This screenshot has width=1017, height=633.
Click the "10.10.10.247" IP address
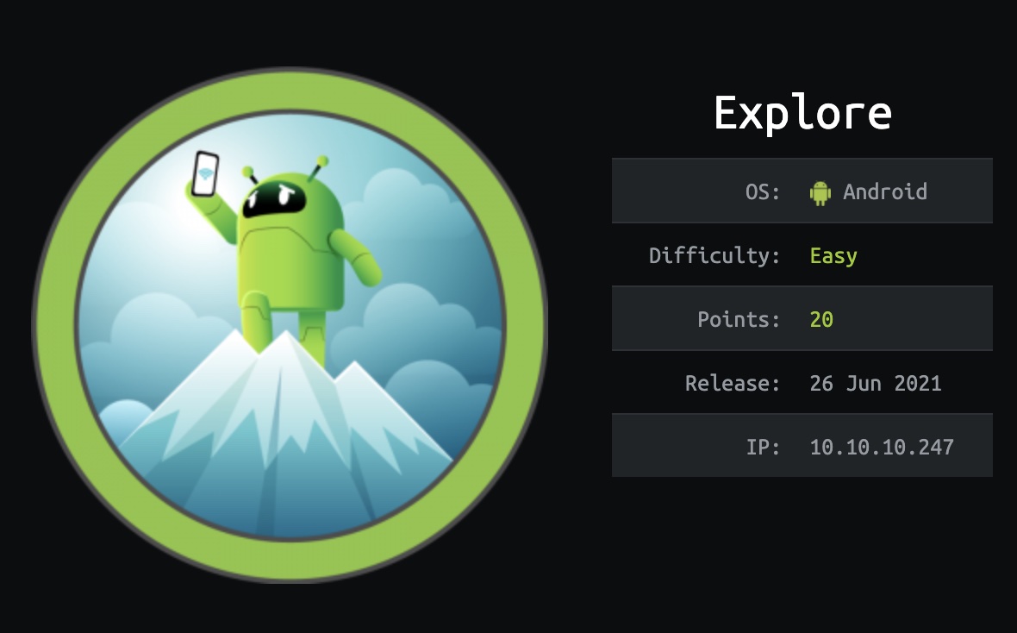tap(882, 447)
